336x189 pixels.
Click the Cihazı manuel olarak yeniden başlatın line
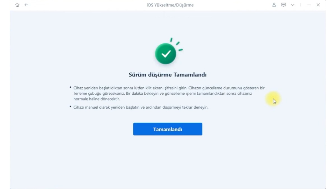(141, 107)
